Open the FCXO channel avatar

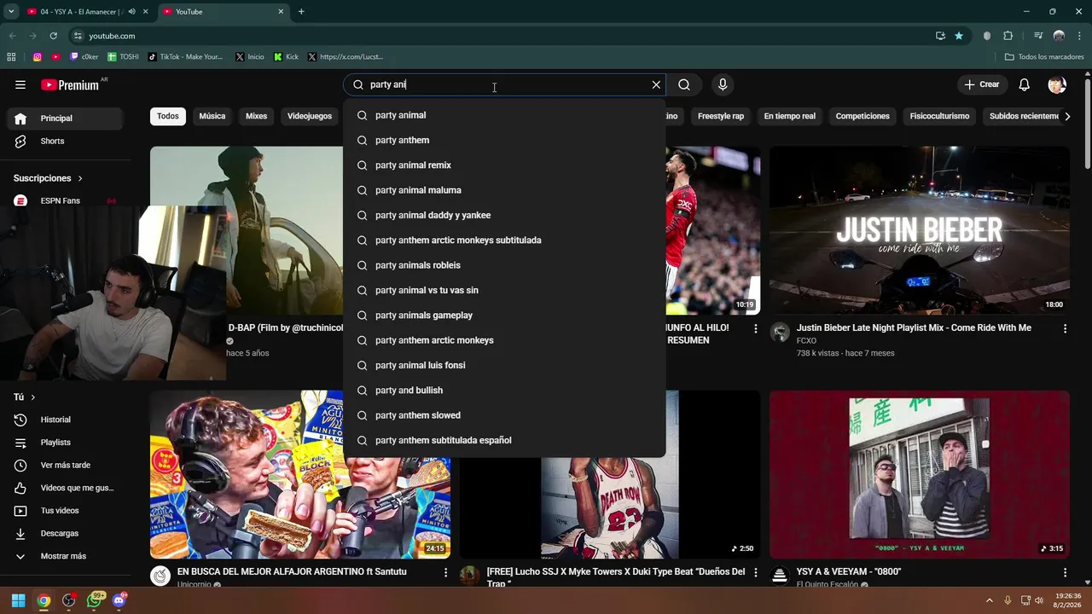click(x=780, y=332)
